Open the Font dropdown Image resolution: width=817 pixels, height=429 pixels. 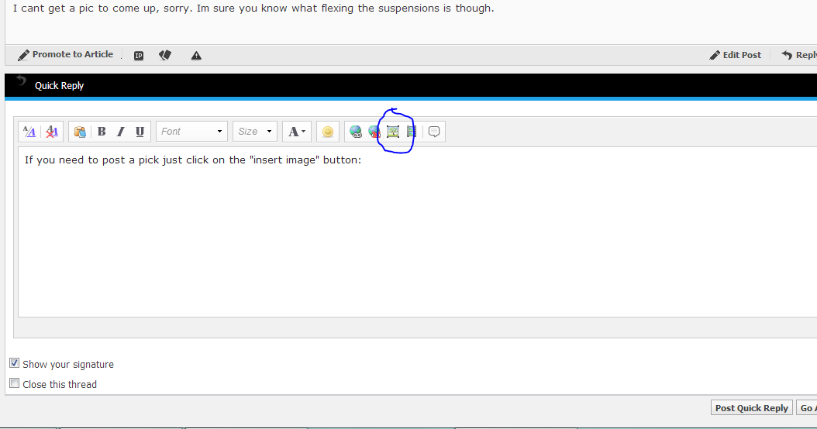(191, 132)
